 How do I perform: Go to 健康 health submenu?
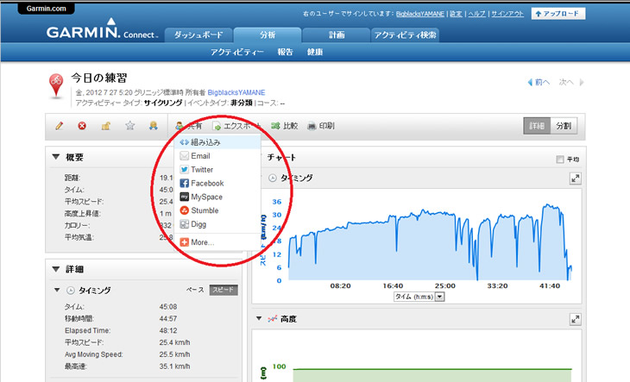point(315,52)
